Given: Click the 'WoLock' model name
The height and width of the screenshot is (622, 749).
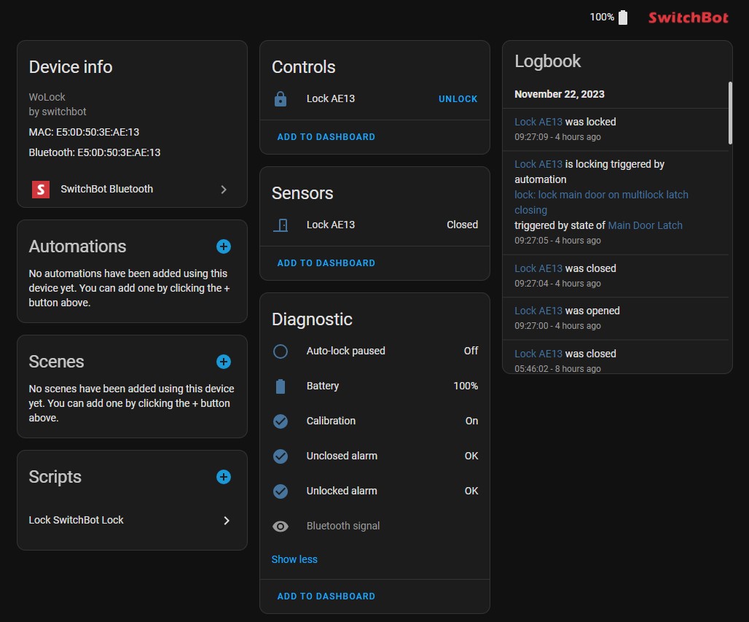Looking at the screenshot, I should 47,97.
